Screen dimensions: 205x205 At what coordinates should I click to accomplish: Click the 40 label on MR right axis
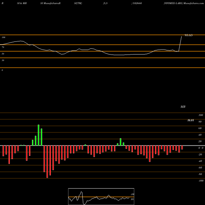[200, 135]
